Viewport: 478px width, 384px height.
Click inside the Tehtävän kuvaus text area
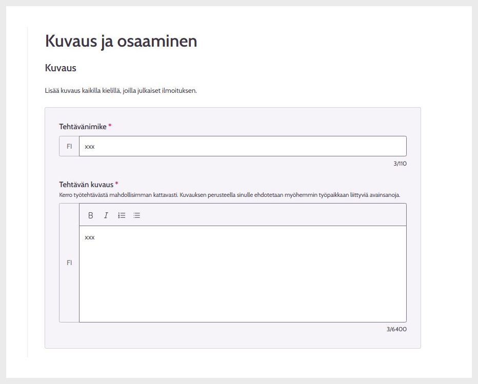pos(243,277)
